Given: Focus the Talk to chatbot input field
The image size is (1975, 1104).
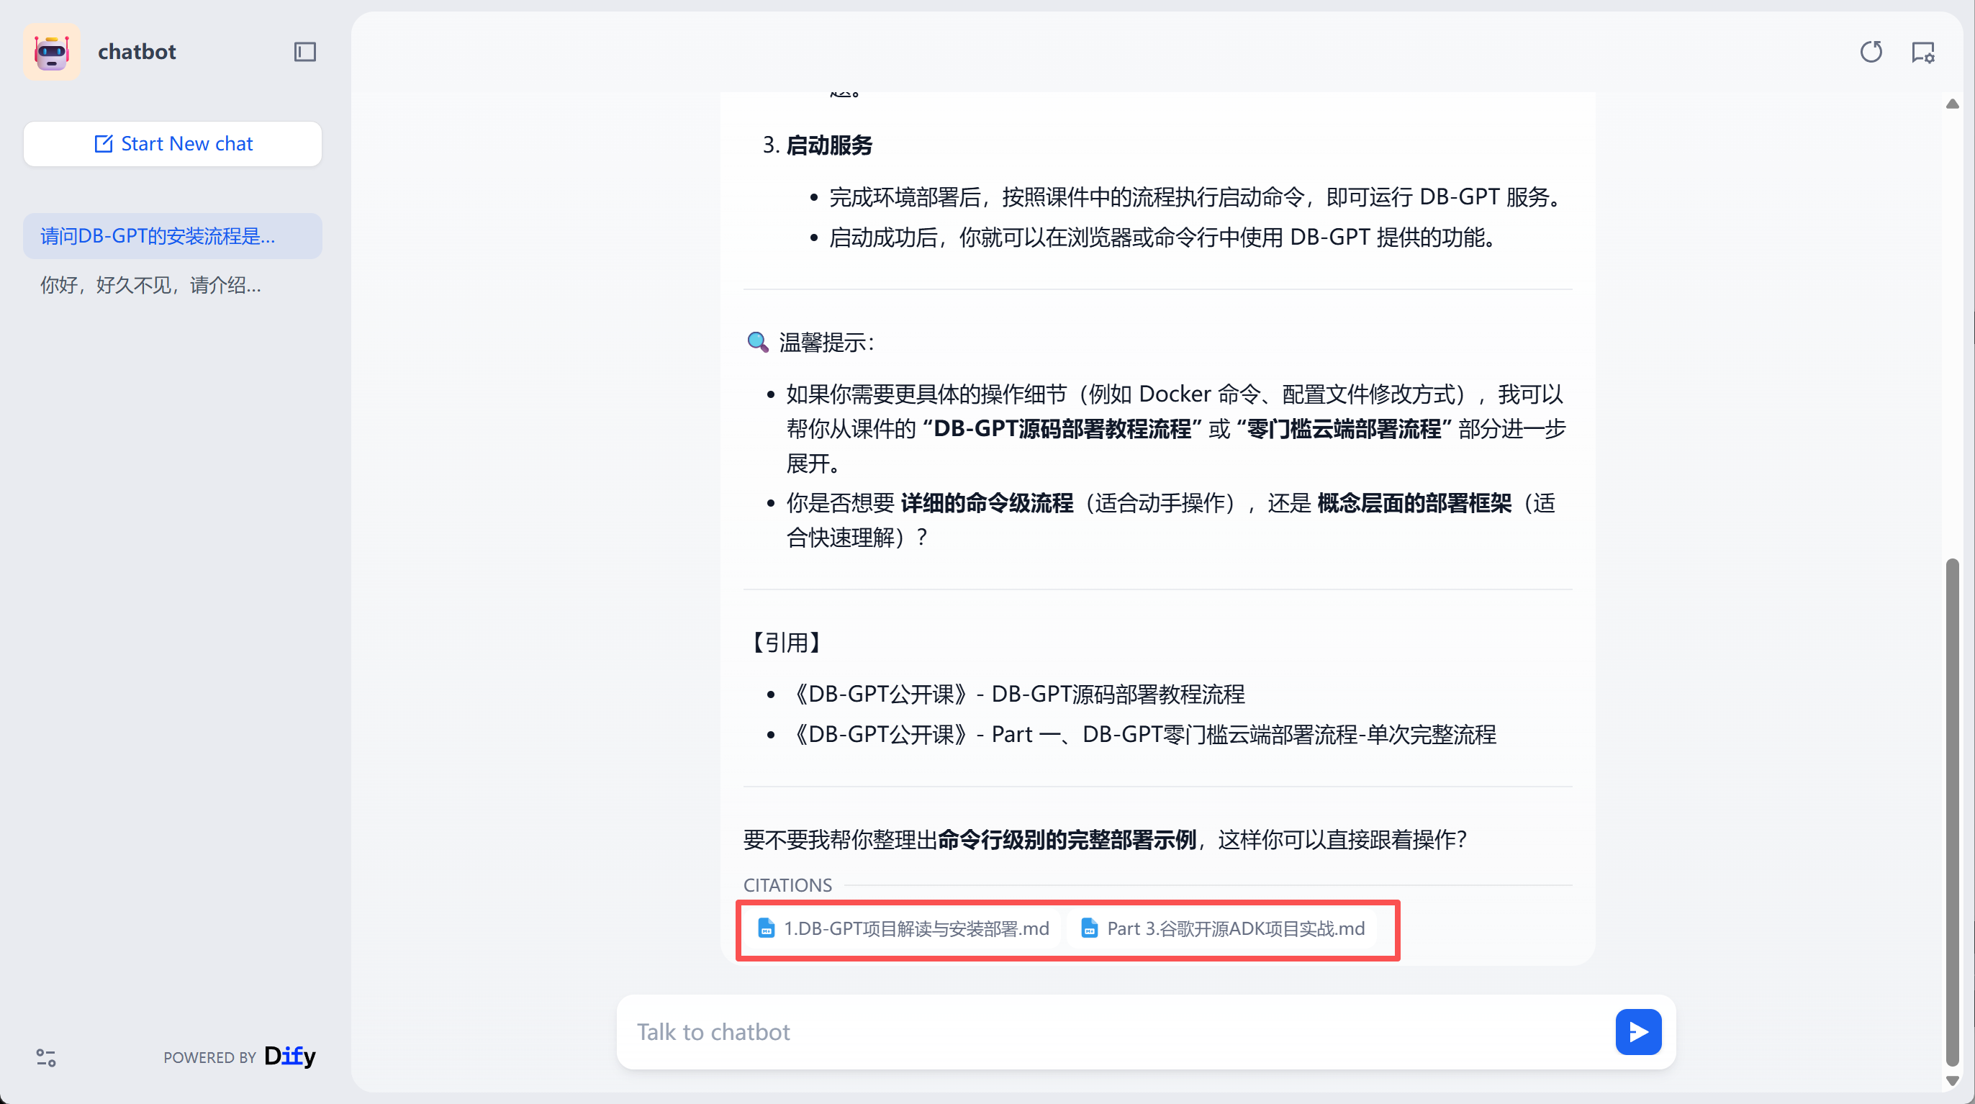Looking at the screenshot, I should pos(1119,1032).
